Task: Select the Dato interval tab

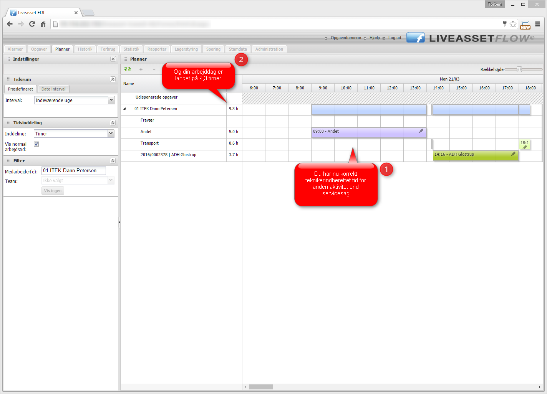Action: click(x=53, y=89)
